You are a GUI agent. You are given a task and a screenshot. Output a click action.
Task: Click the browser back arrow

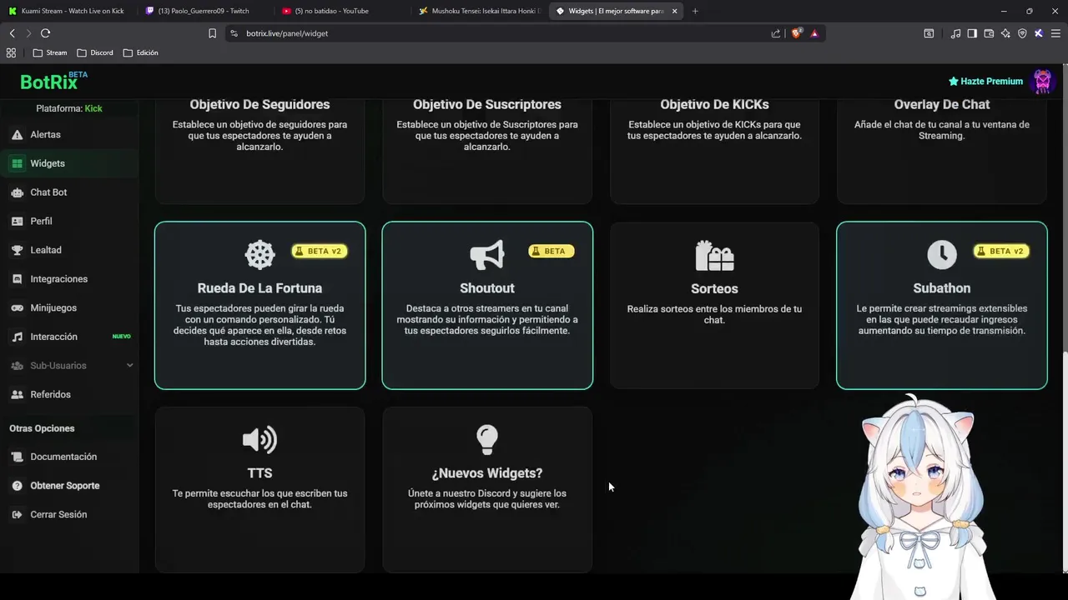12,33
